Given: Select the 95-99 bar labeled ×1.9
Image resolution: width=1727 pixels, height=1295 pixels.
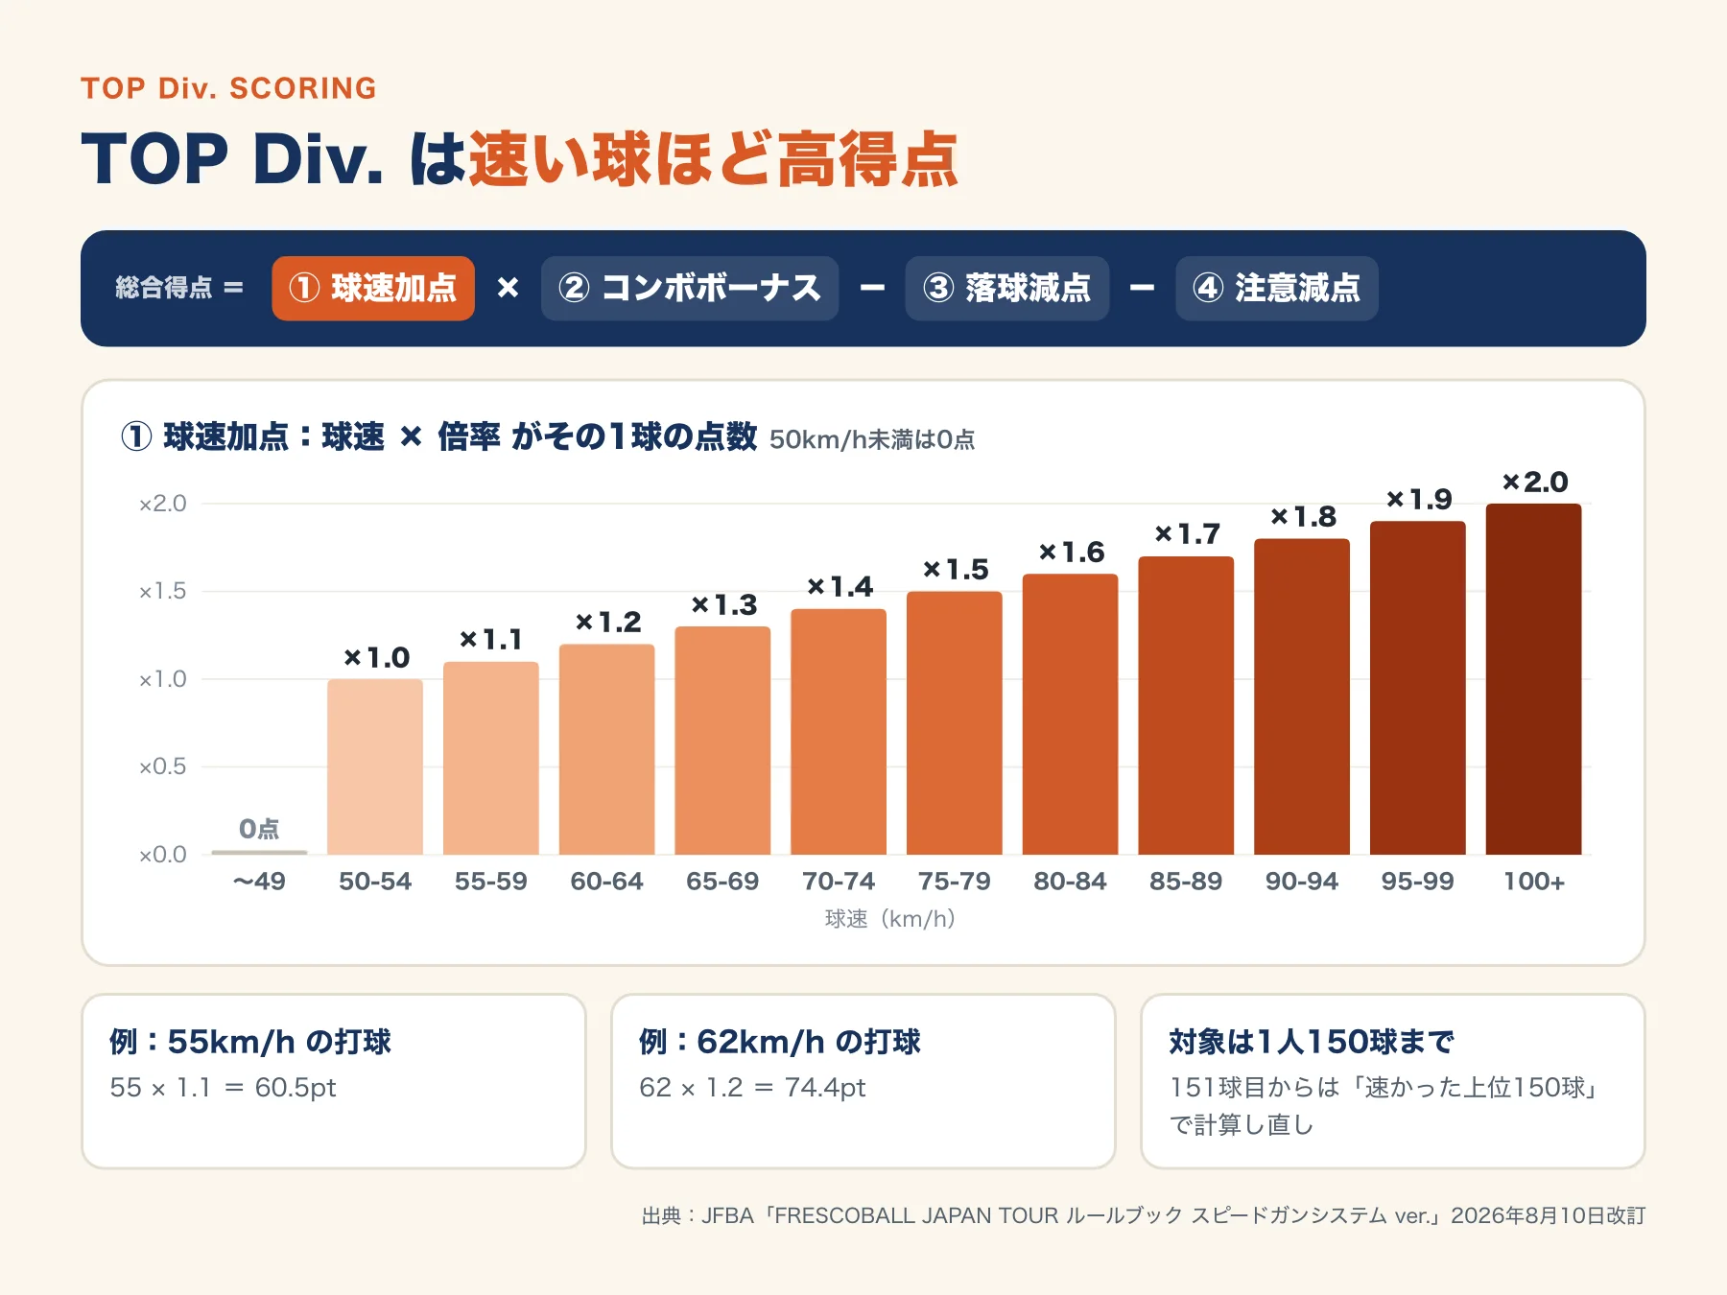Looking at the screenshot, I should pos(1418,688).
